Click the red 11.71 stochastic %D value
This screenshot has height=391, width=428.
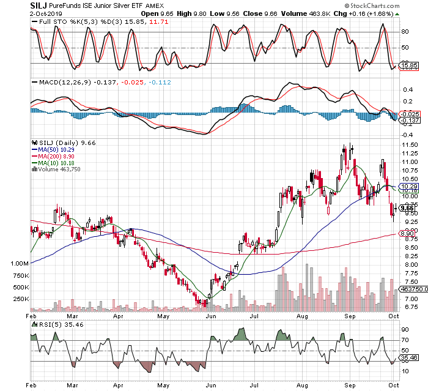[158, 22]
